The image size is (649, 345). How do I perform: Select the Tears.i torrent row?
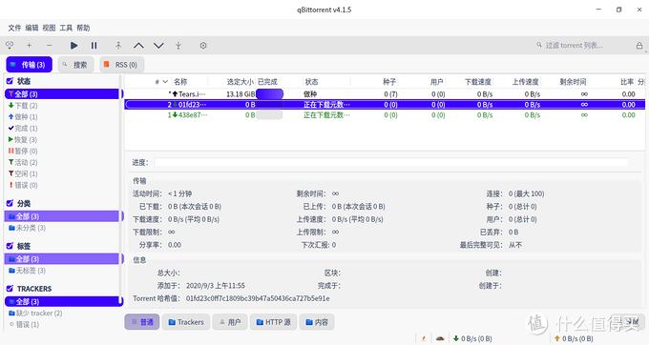coord(385,94)
